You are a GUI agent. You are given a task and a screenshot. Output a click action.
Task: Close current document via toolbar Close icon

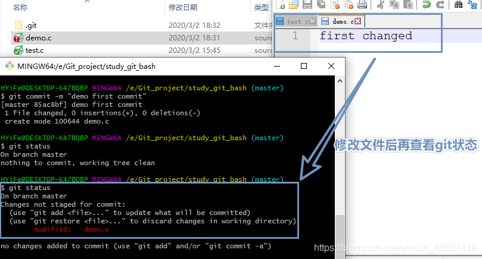click(335, 4)
